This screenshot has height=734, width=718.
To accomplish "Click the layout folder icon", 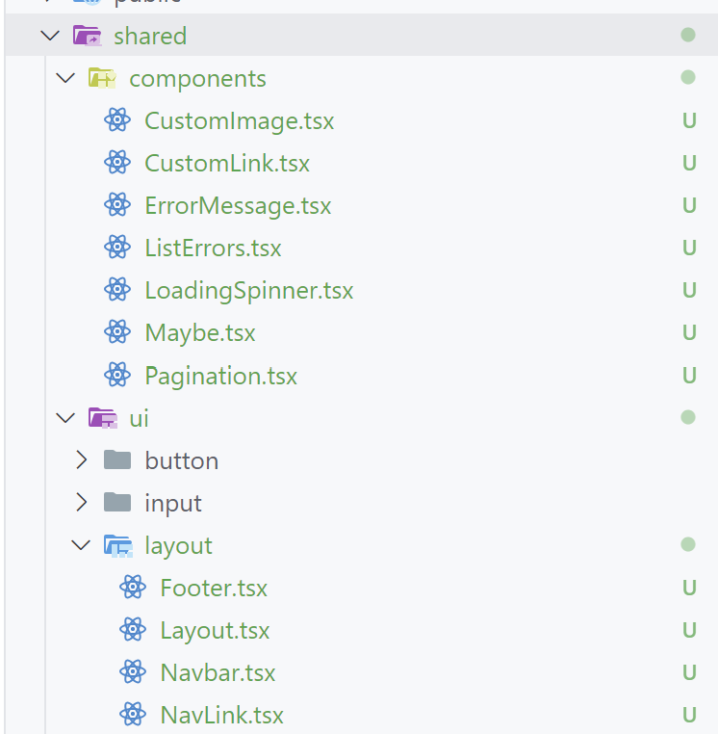I will pos(117,545).
